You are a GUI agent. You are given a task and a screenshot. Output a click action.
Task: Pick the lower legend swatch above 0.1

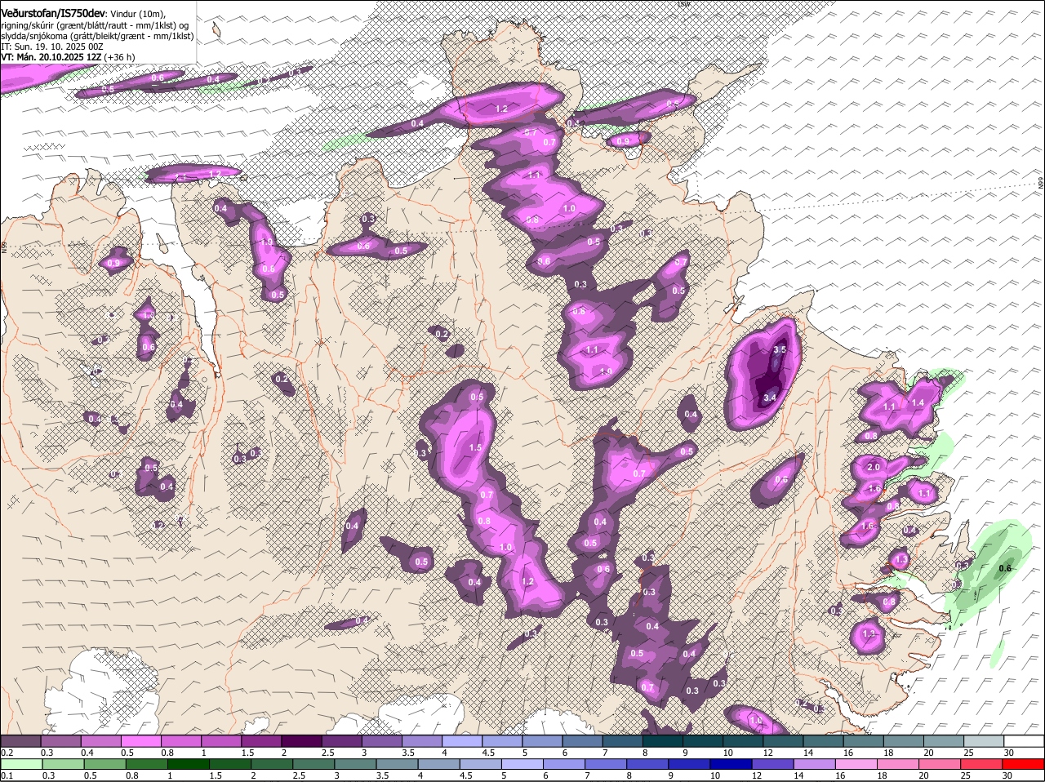pyautogui.click(x=21, y=765)
